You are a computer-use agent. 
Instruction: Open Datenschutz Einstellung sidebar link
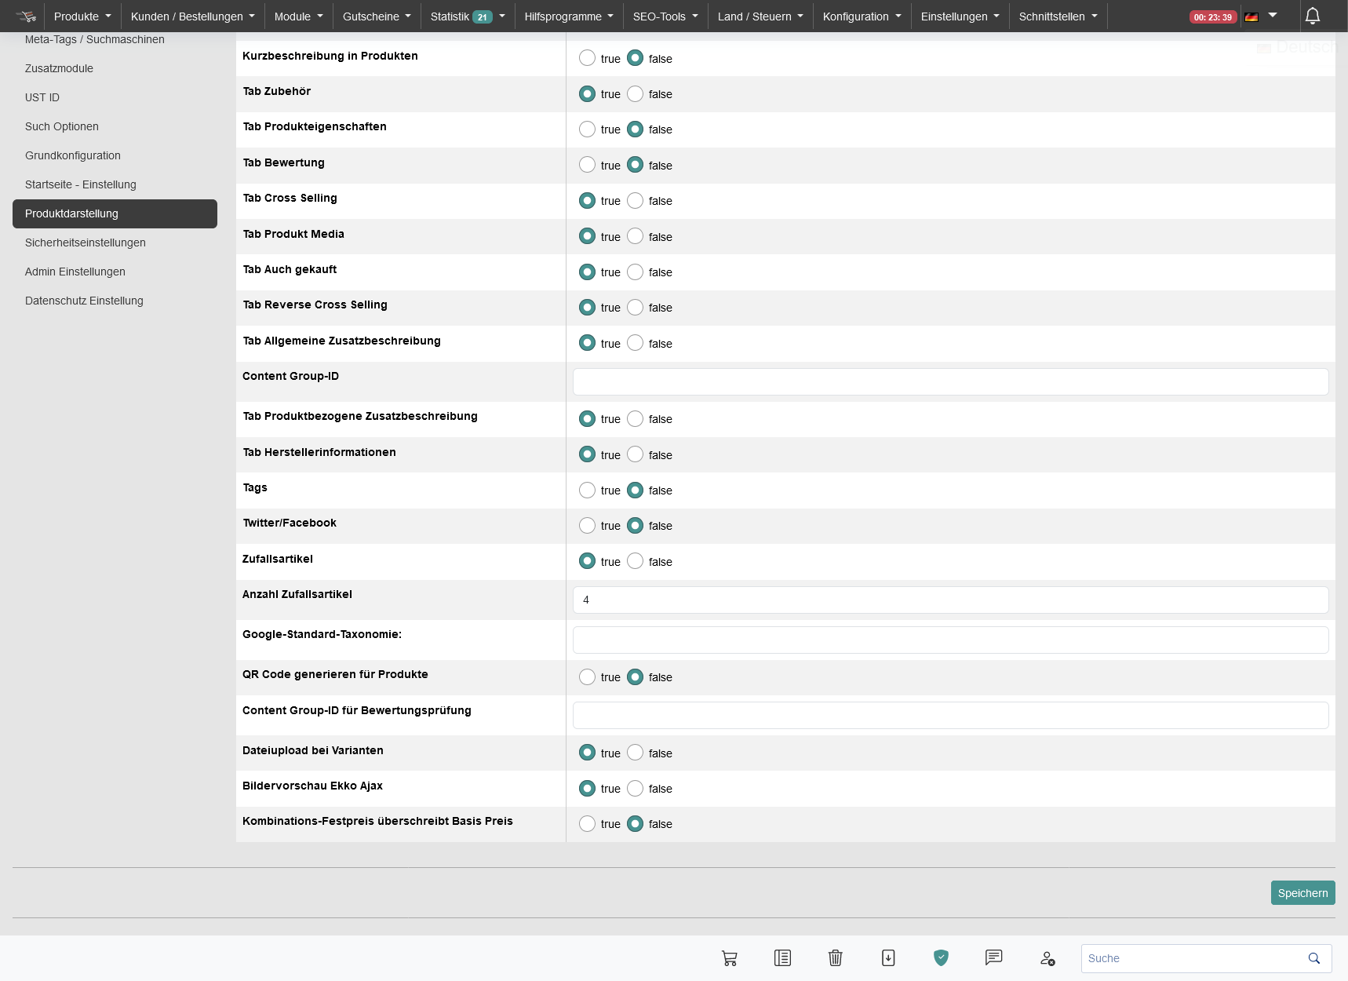(84, 301)
